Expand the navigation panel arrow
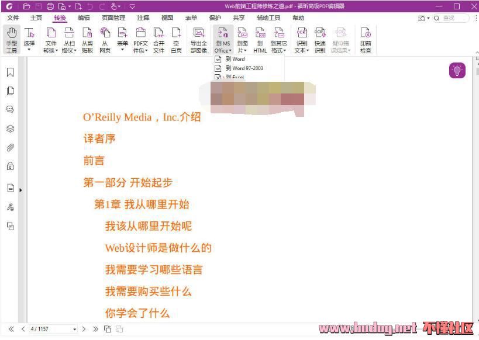This screenshot has height=340, width=479. pyautogui.click(x=20, y=190)
